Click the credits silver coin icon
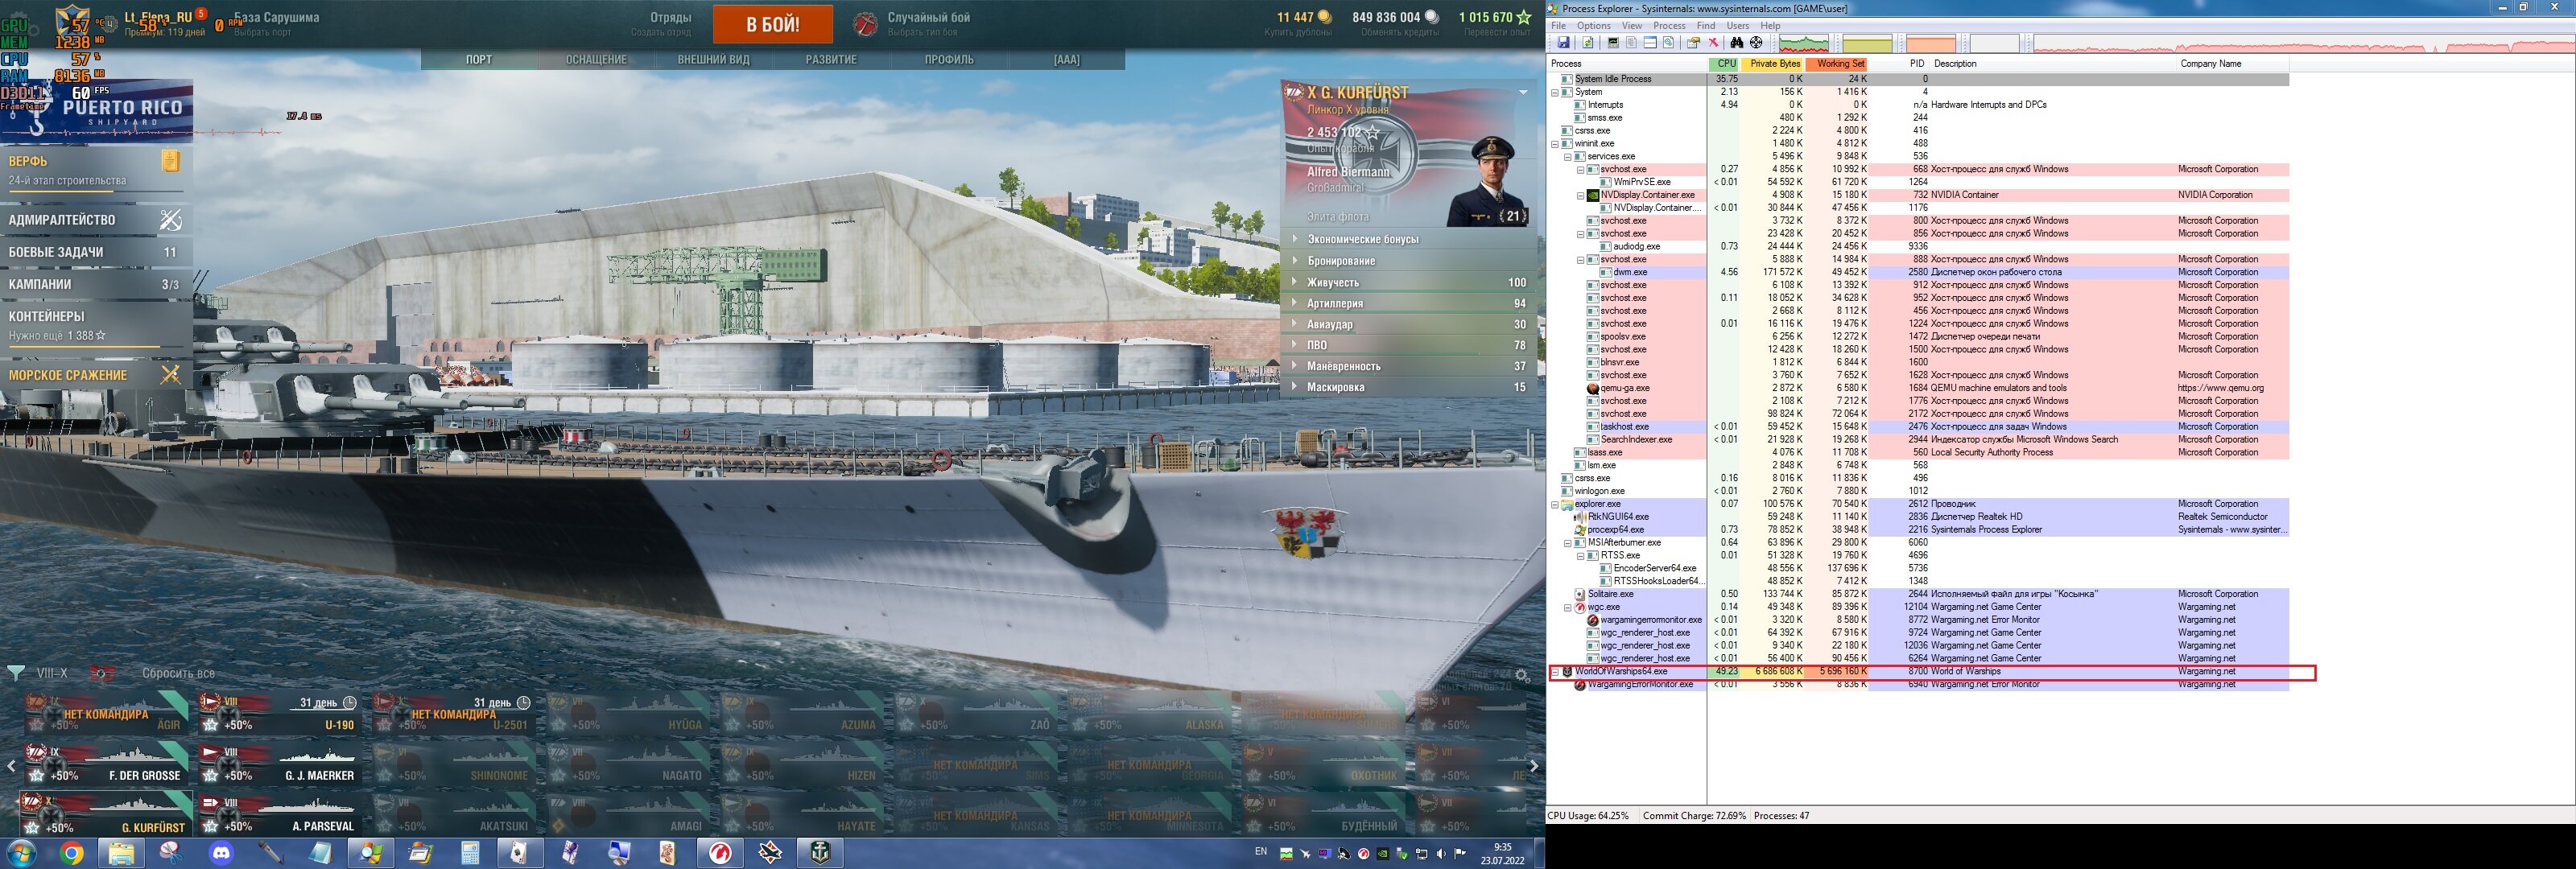The width and height of the screenshot is (2576, 869). pyautogui.click(x=1431, y=17)
